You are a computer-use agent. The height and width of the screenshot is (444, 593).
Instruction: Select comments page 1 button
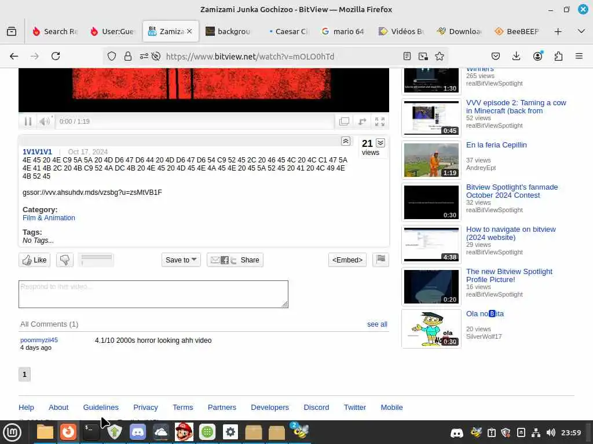click(24, 375)
